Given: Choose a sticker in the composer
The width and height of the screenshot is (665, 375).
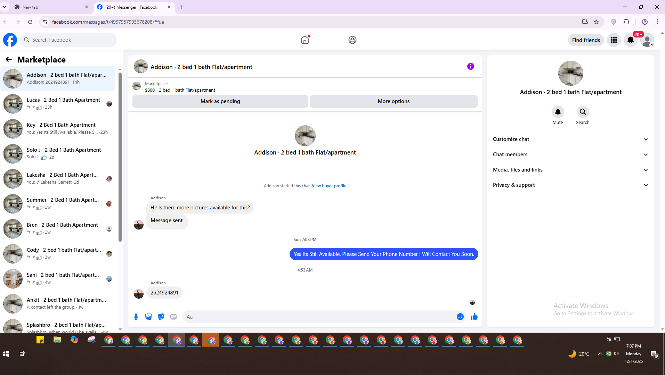Looking at the screenshot, I should tap(161, 317).
